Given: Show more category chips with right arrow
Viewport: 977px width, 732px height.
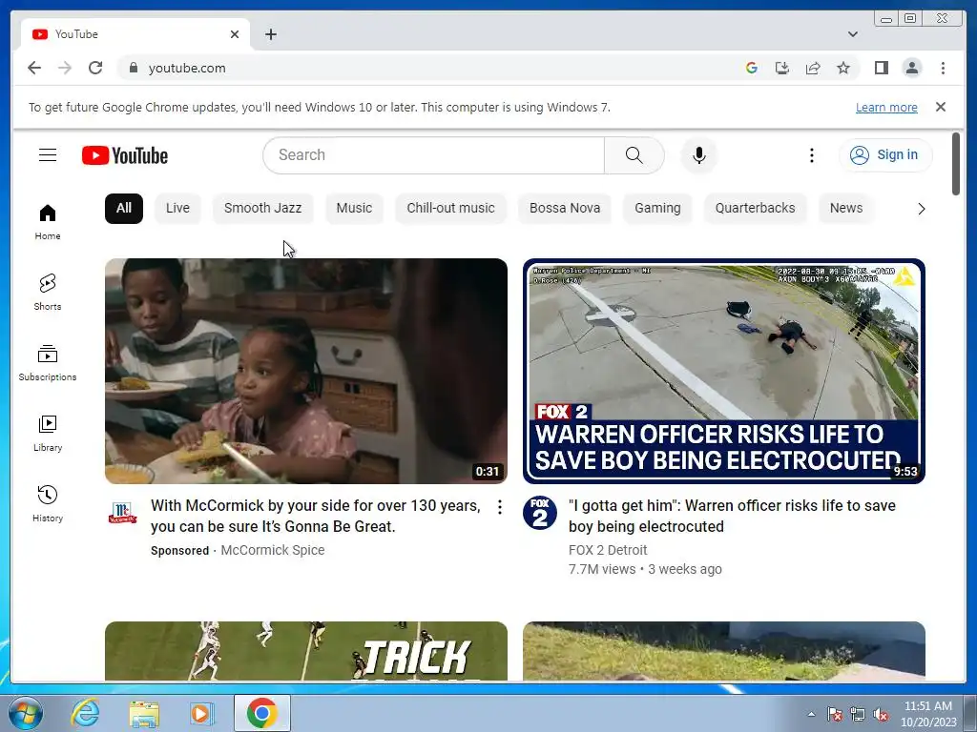Looking at the screenshot, I should point(921,209).
